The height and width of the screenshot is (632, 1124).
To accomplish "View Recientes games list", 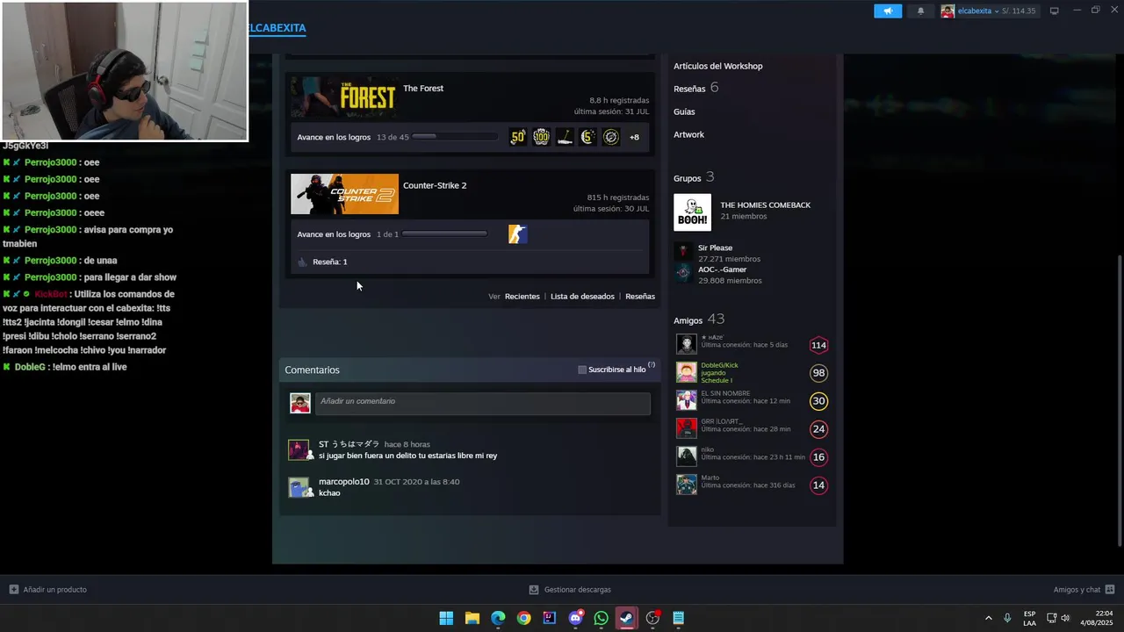I will tap(522, 297).
